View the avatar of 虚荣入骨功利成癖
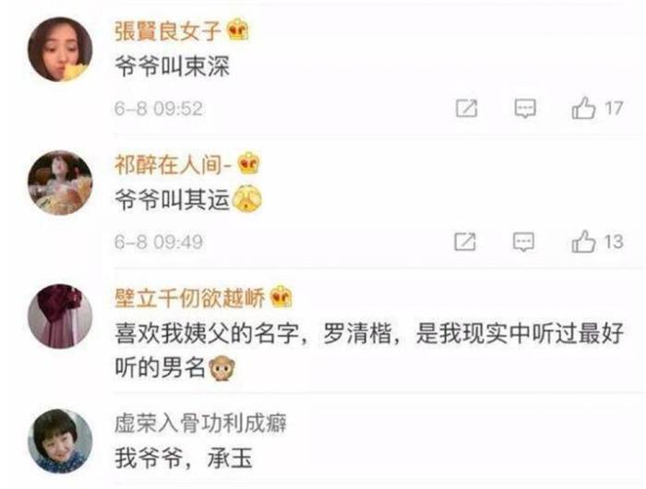 pyautogui.click(x=60, y=441)
